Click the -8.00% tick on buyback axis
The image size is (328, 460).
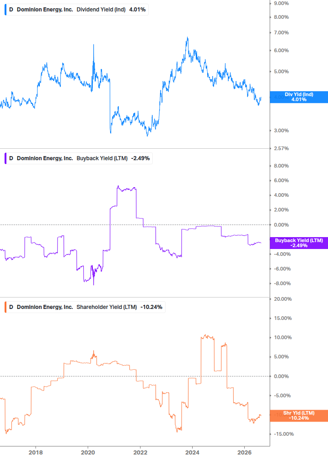[282, 283]
